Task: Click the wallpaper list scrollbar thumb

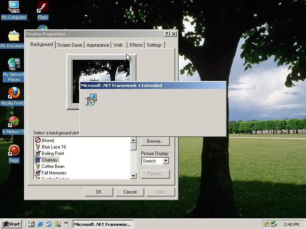Action: click(x=133, y=147)
